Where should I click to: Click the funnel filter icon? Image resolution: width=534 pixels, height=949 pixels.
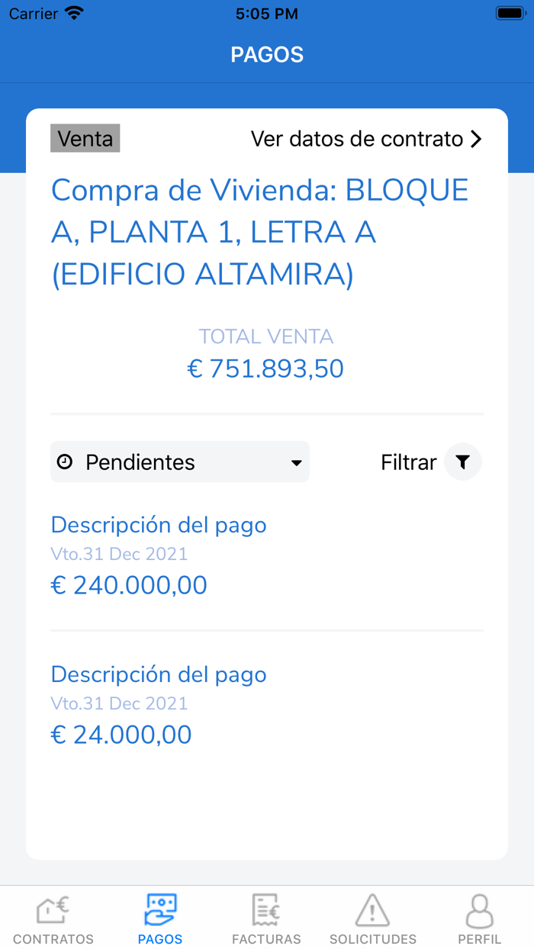[462, 462]
